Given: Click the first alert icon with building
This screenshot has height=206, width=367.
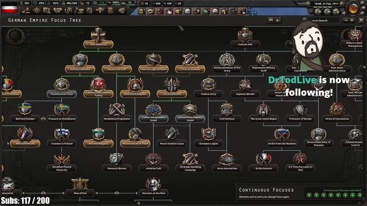Looking at the screenshot, I should pos(141,11).
